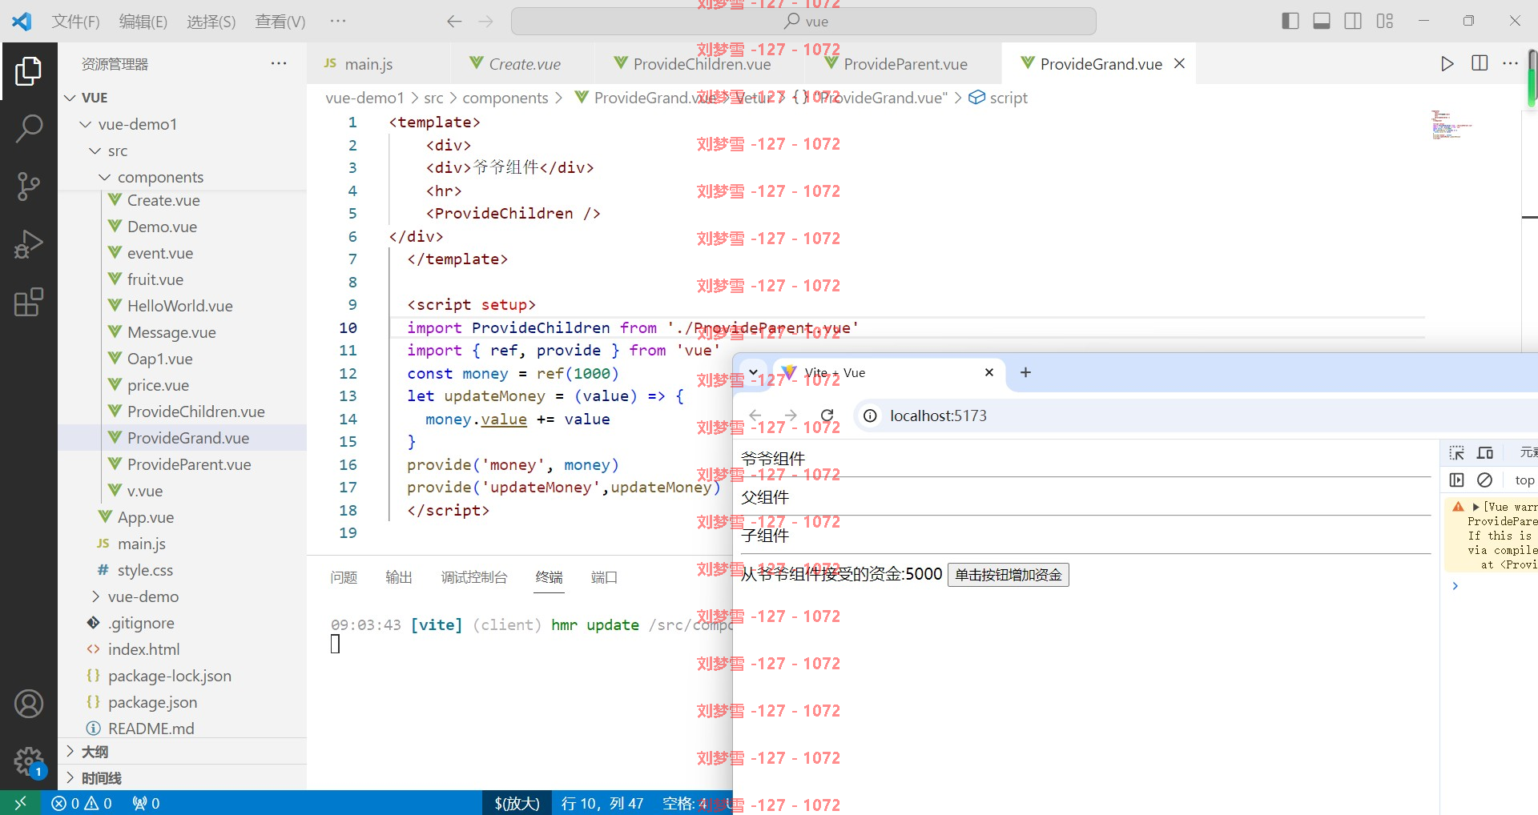Go forward with the navigation arrow in title bar

click(485, 22)
